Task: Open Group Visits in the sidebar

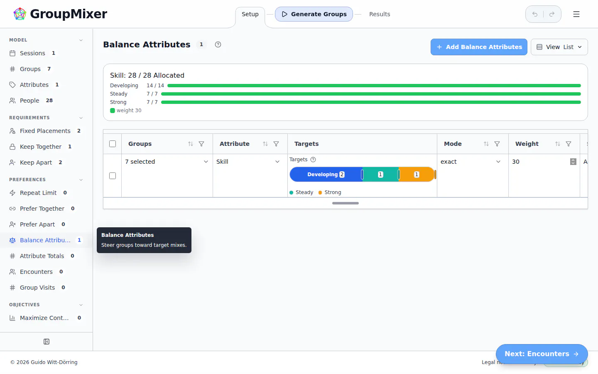Action: click(46, 288)
